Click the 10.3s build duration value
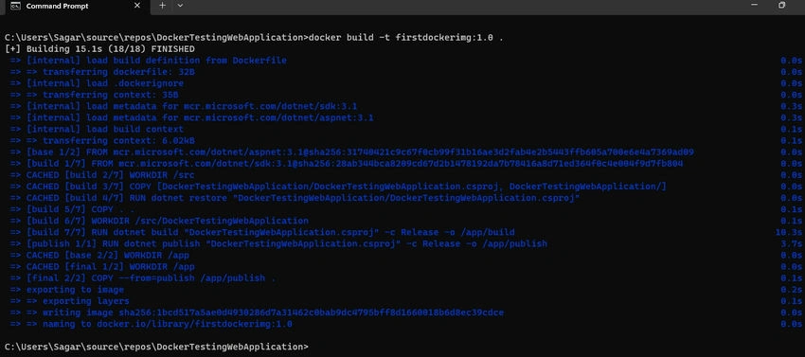Image resolution: width=805 pixels, height=357 pixels. (789, 233)
